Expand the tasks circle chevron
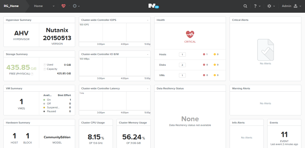Screen dimensions: 305x148 [79, 6]
